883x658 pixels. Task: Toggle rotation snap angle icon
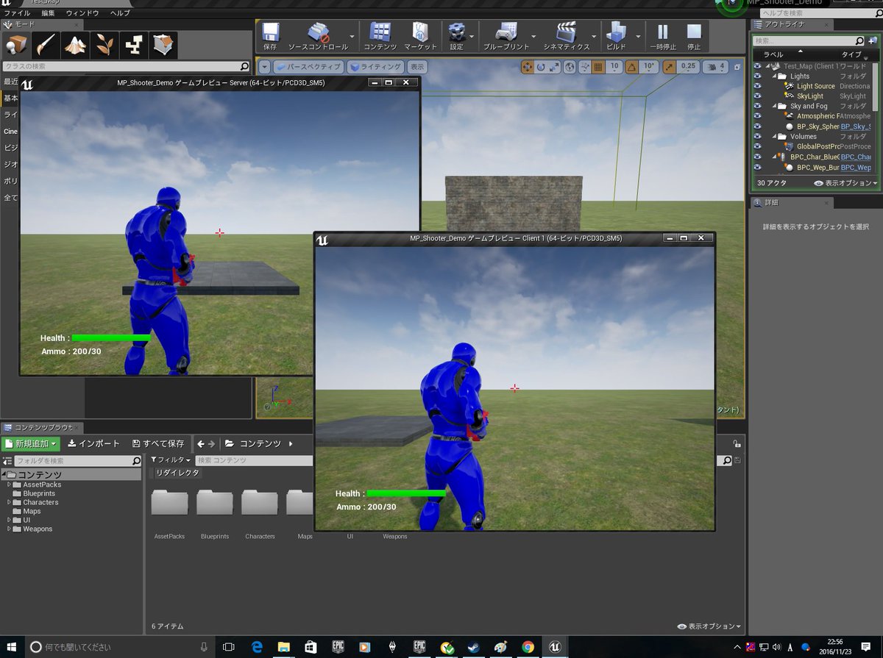(x=632, y=67)
